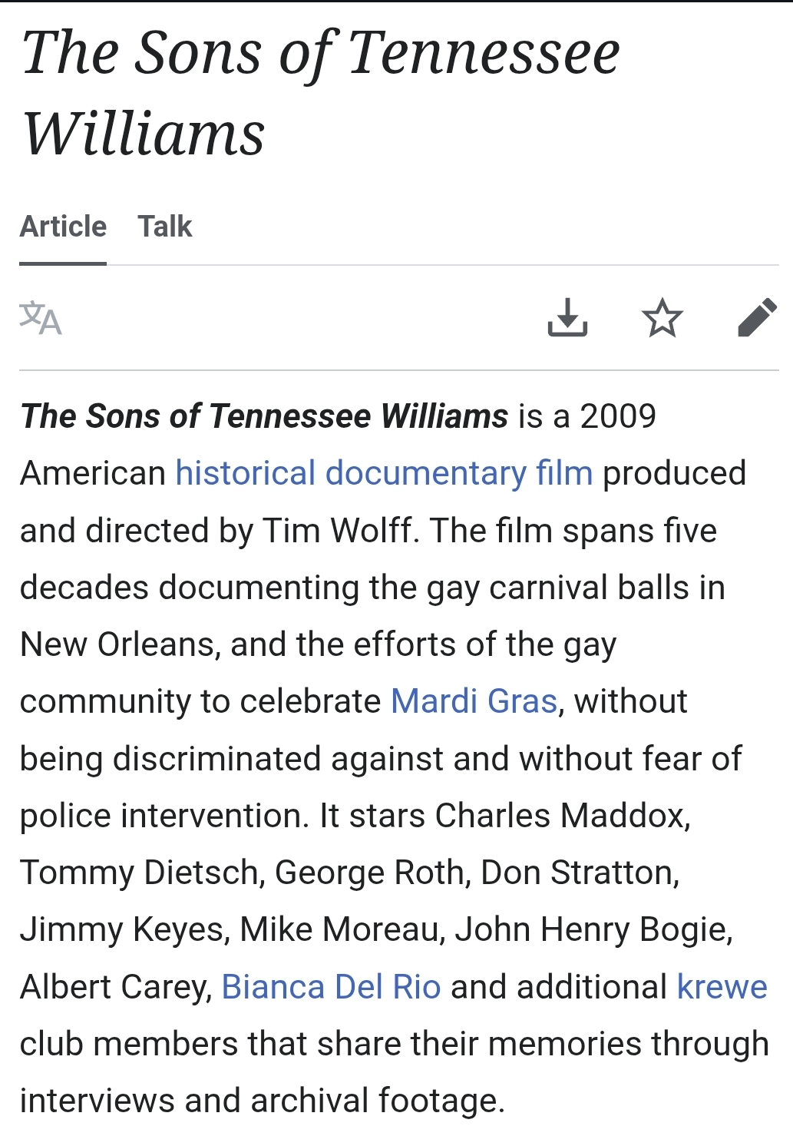Switch to the Talk tab
This screenshot has width=793, height=1136.
coord(164,227)
